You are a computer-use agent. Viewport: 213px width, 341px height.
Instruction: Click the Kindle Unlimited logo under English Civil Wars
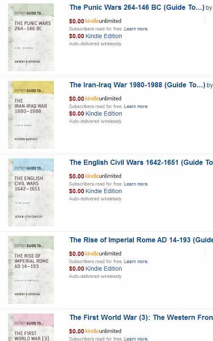click(x=103, y=176)
